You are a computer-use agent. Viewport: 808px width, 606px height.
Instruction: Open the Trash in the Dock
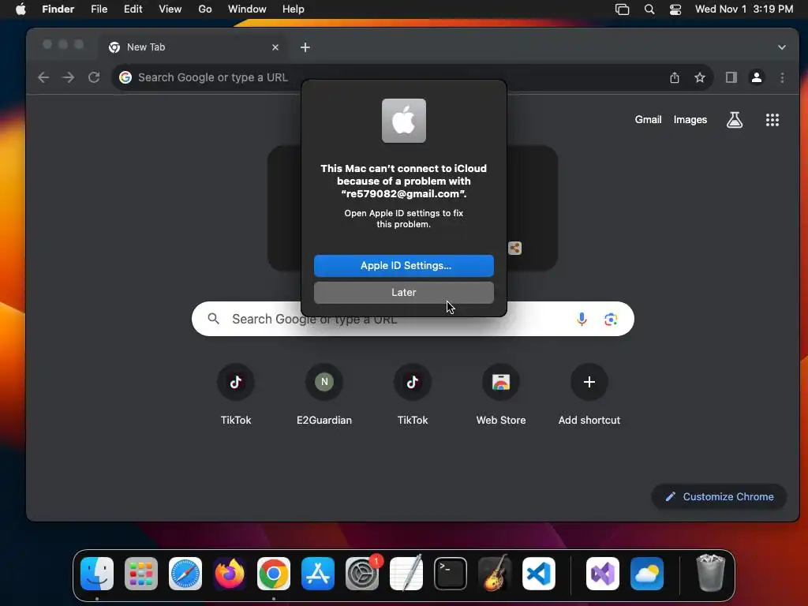point(711,573)
